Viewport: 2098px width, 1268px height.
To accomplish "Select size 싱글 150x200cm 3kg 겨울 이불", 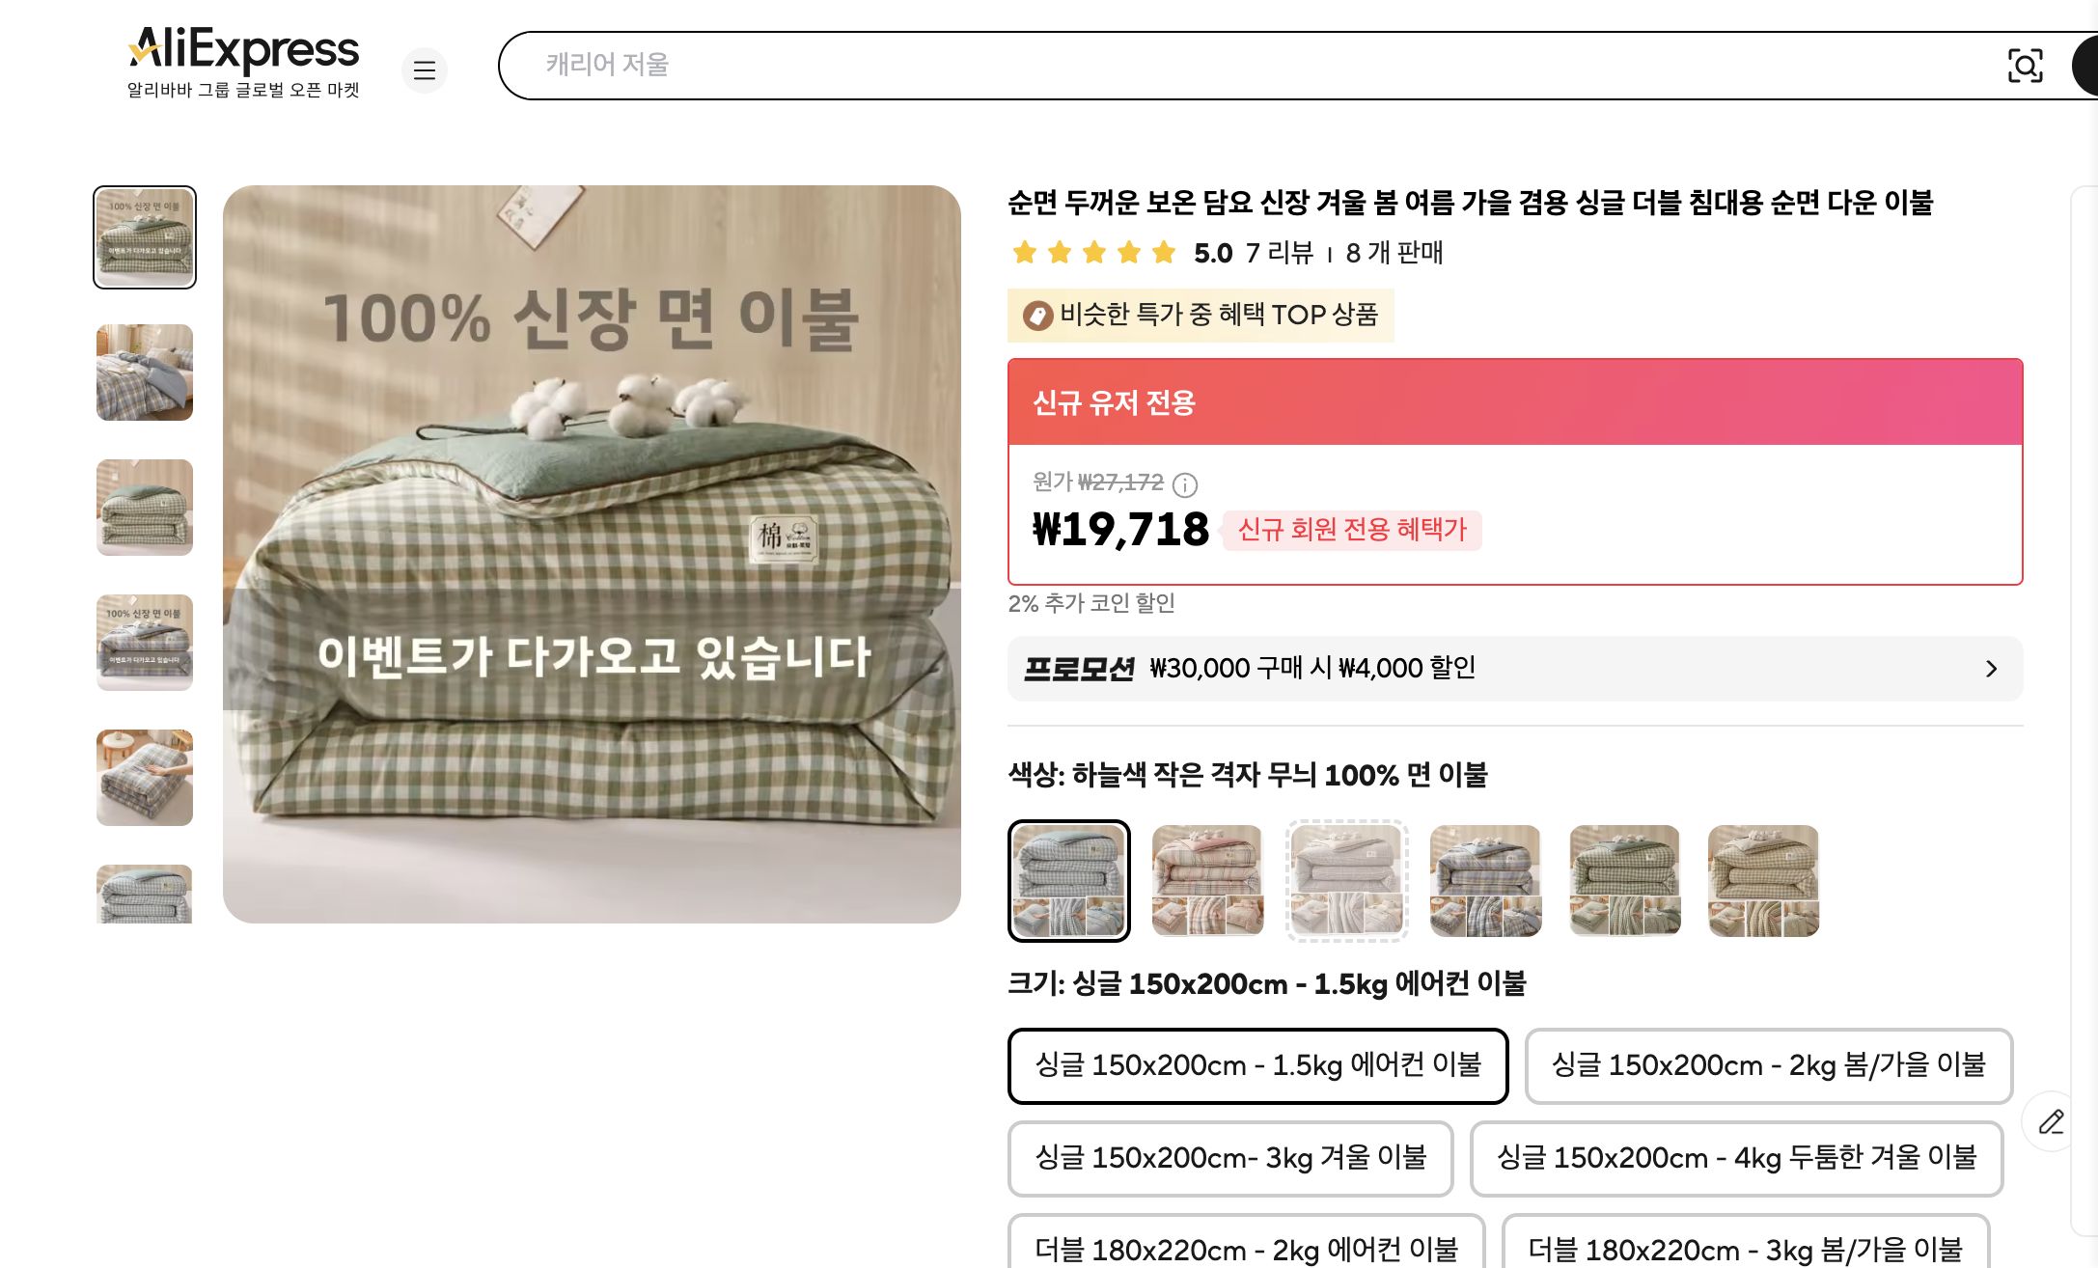I will point(1231,1159).
